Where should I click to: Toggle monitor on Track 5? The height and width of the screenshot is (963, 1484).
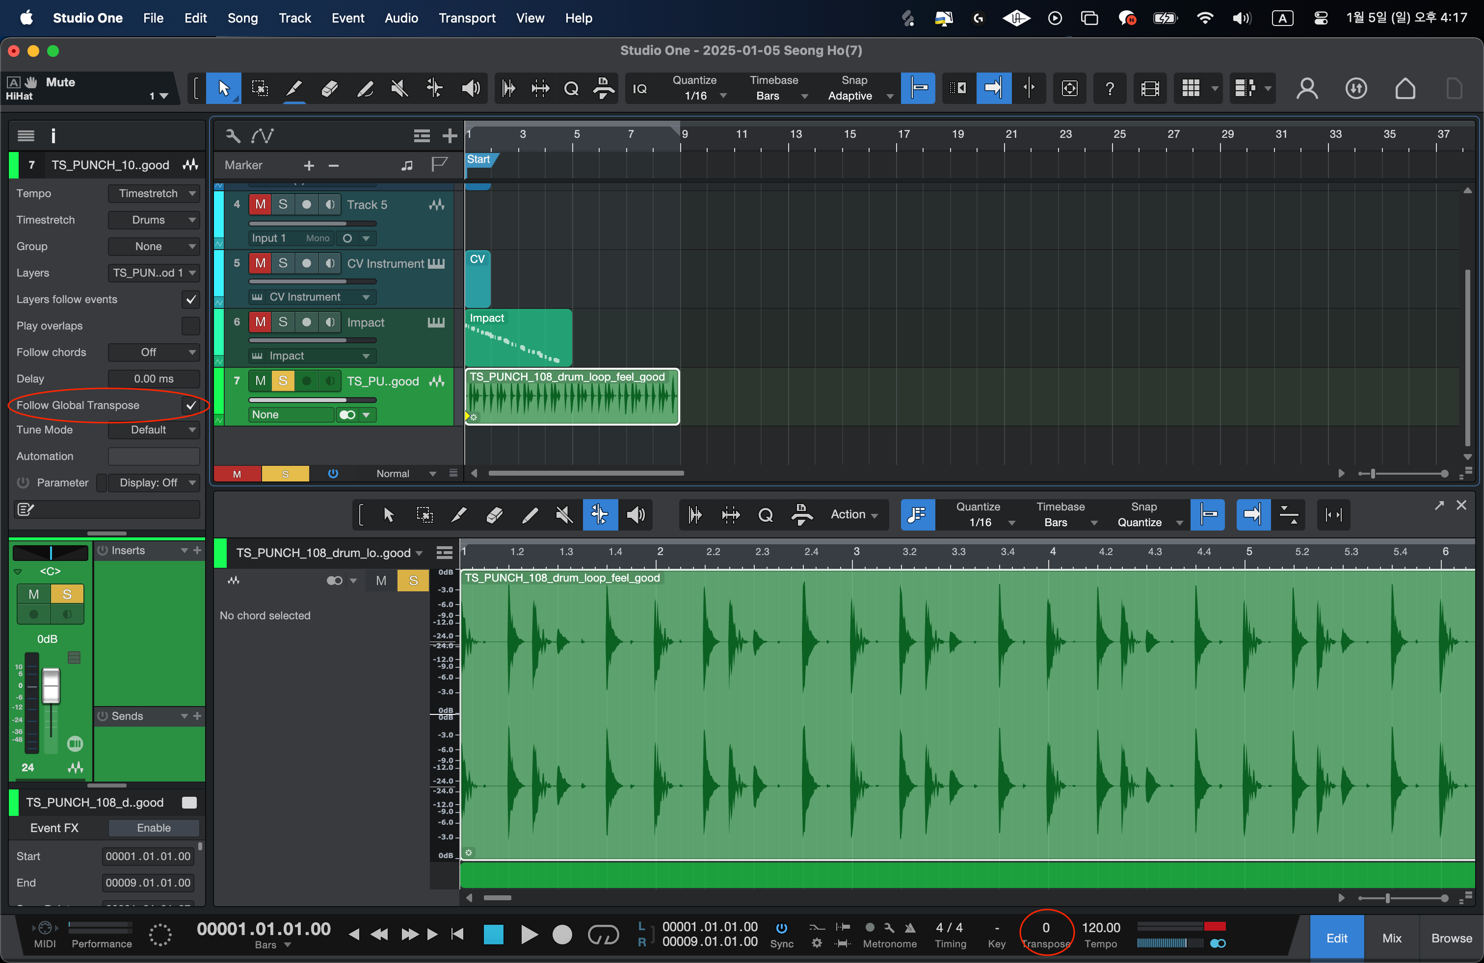click(x=330, y=204)
